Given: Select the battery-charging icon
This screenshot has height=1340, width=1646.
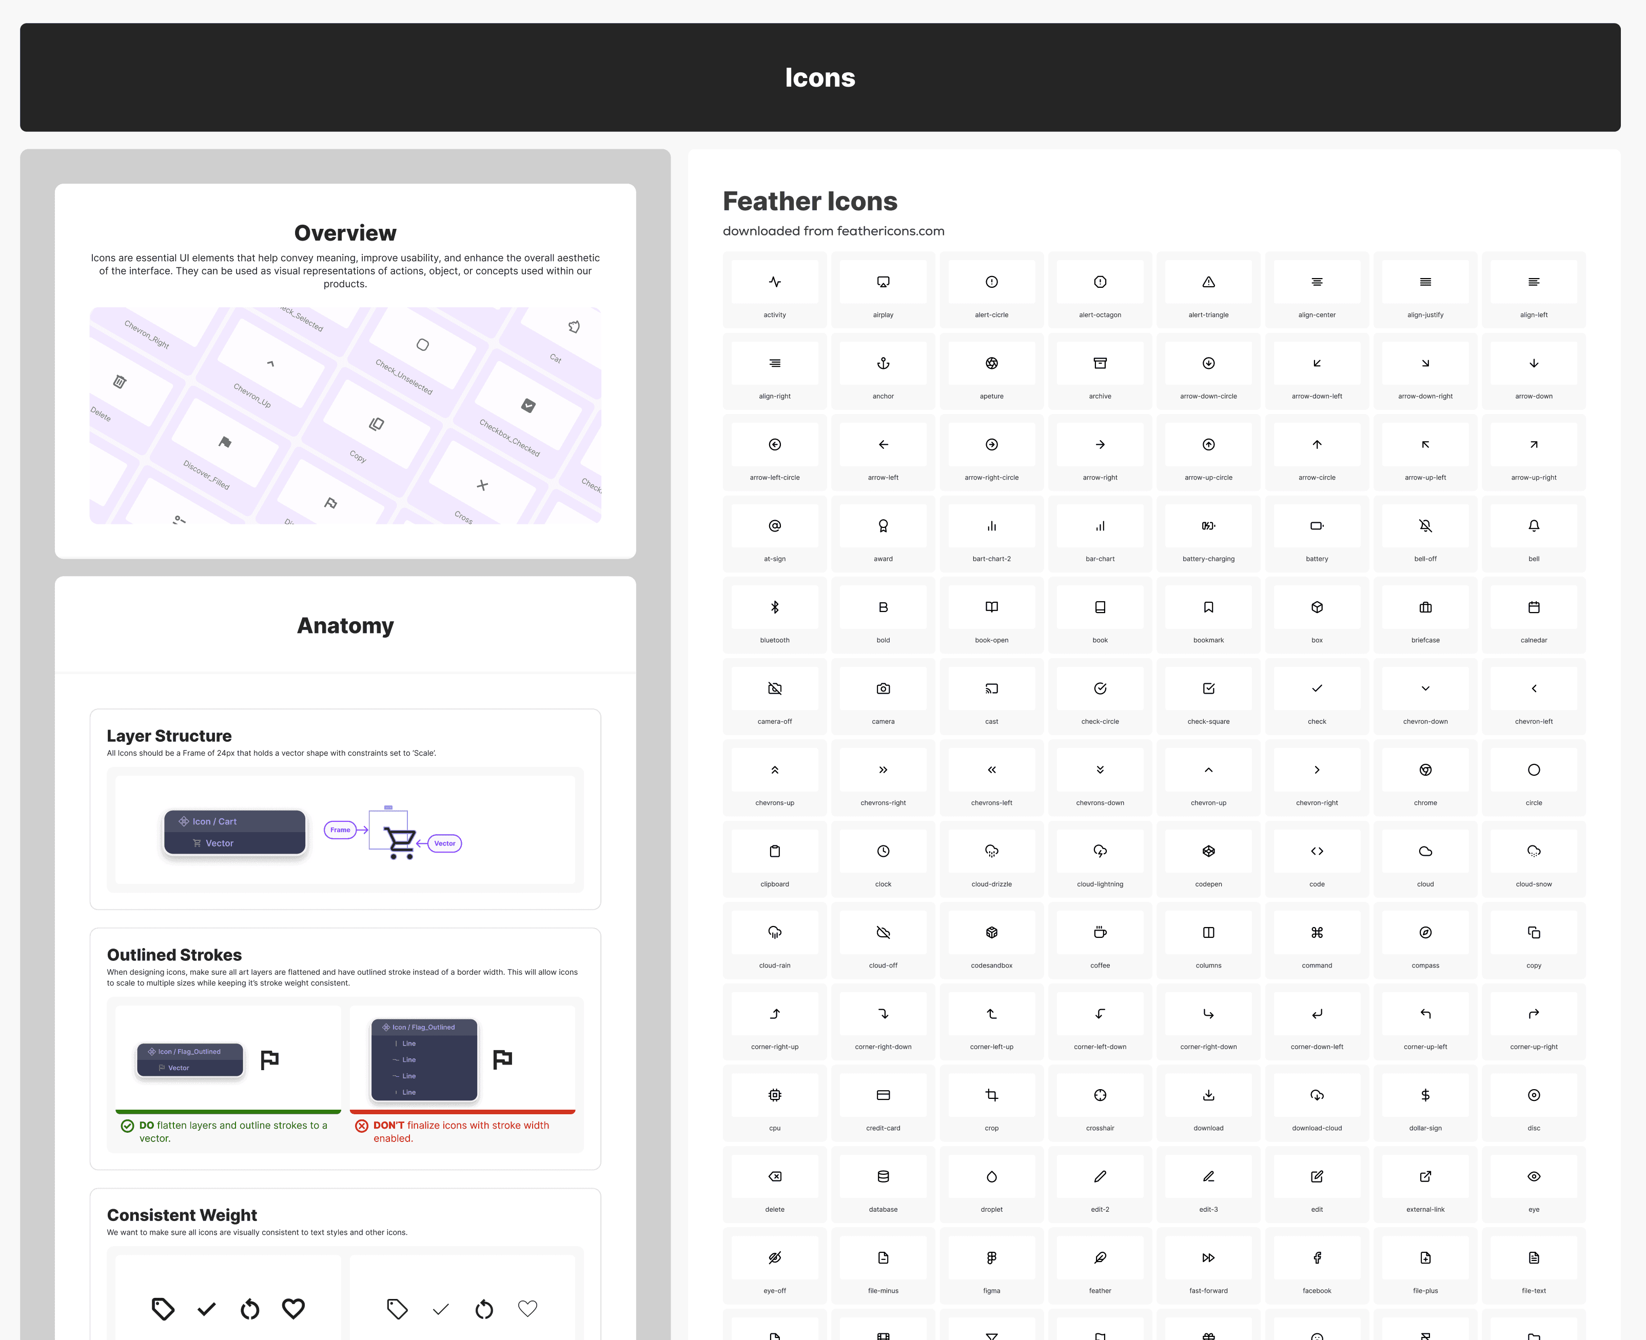Looking at the screenshot, I should pos(1208,526).
